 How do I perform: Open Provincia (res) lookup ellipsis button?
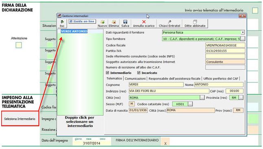[241, 97]
